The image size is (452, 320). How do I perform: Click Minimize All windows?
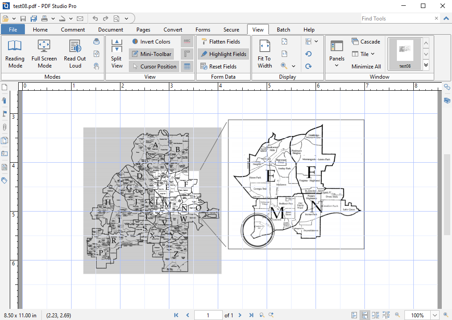[366, 67]
